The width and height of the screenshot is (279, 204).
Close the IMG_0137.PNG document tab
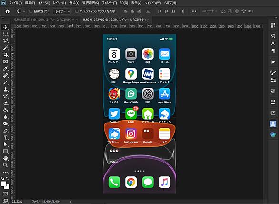point(149,20)
